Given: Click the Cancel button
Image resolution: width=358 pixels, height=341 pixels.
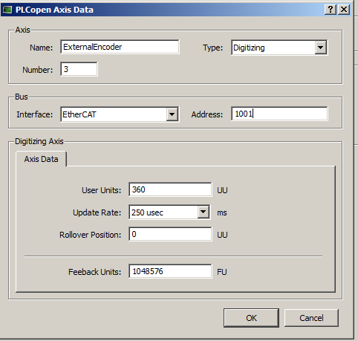Looking at the screenshot, I should (x=311, y=318).
